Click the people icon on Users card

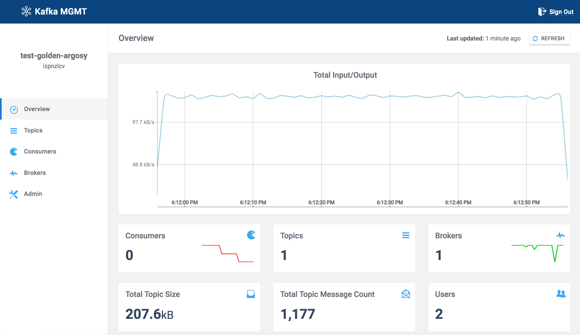click(561, 294)
